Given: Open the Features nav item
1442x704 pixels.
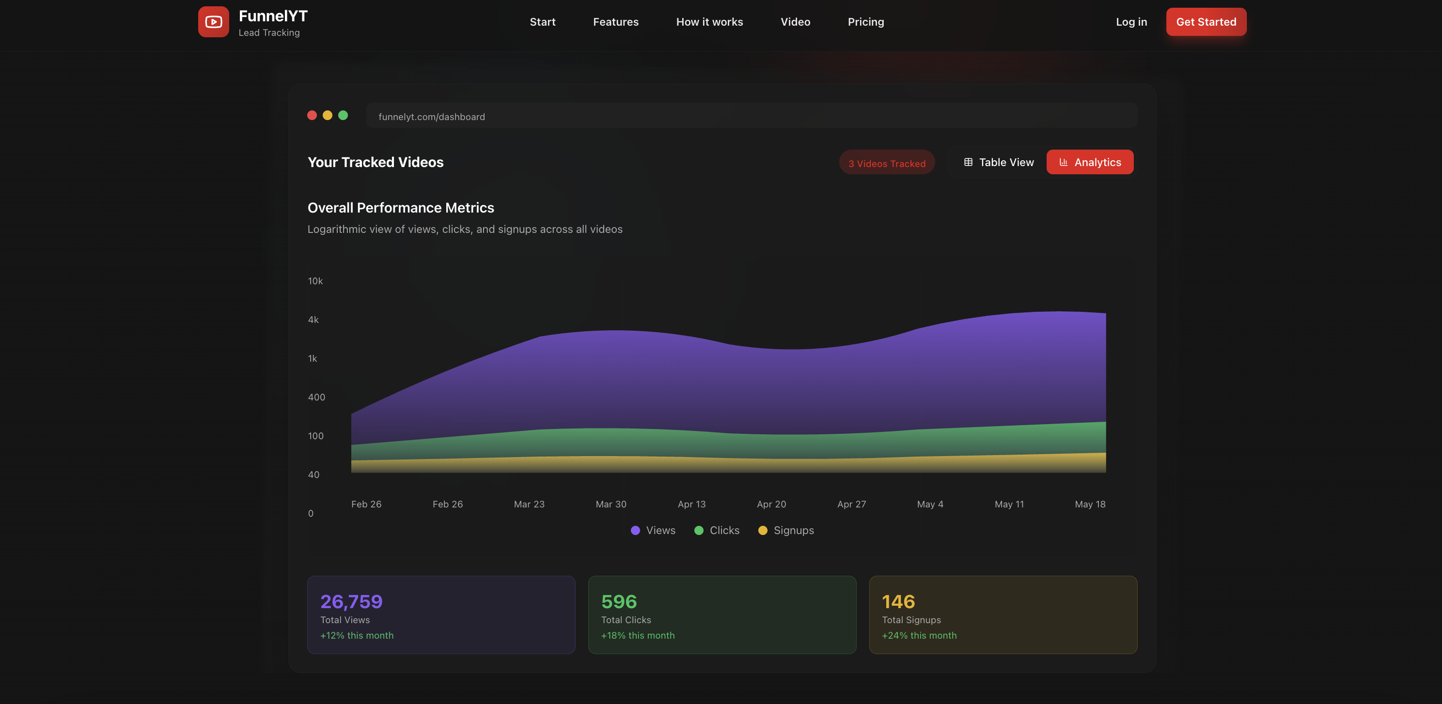Looking at the screenshot, I should (x=616, y=22).
